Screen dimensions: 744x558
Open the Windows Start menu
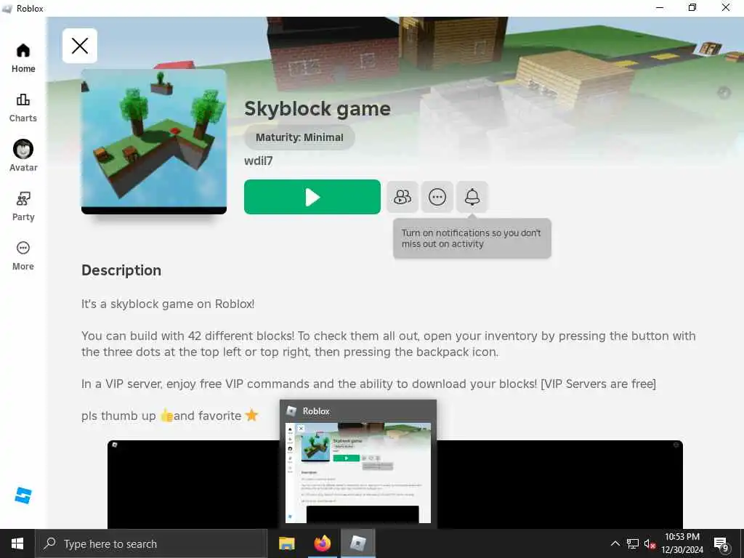coord(17,543)
